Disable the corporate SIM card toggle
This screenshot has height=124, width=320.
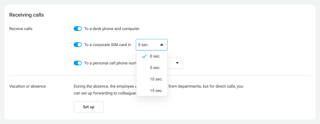point(78,45)
